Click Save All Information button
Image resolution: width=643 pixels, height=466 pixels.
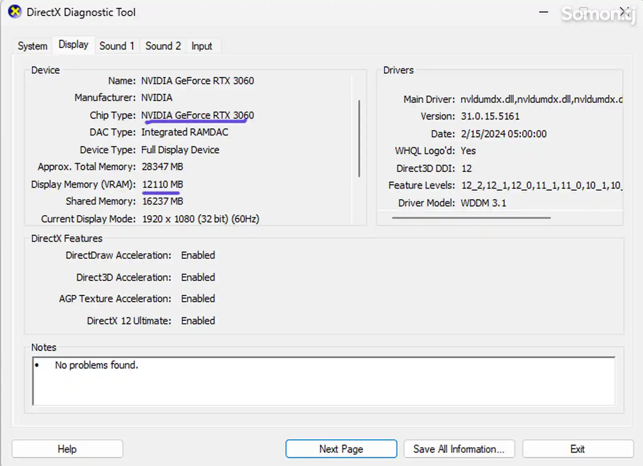coord(459,449)
